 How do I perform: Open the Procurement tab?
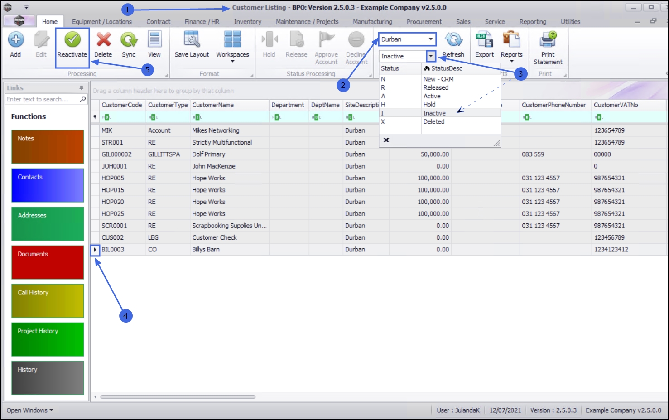pos(424,21)
